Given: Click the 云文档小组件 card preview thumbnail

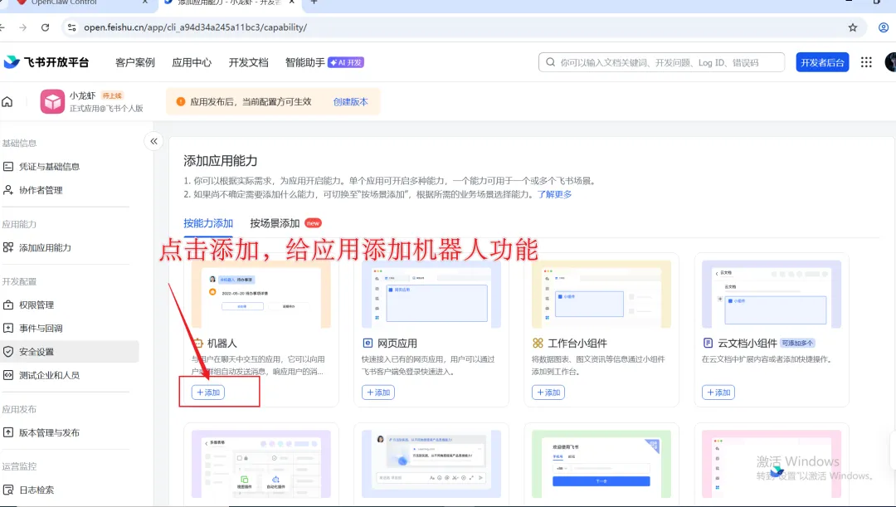Looking at the screenshot, I should click(772, 295).
